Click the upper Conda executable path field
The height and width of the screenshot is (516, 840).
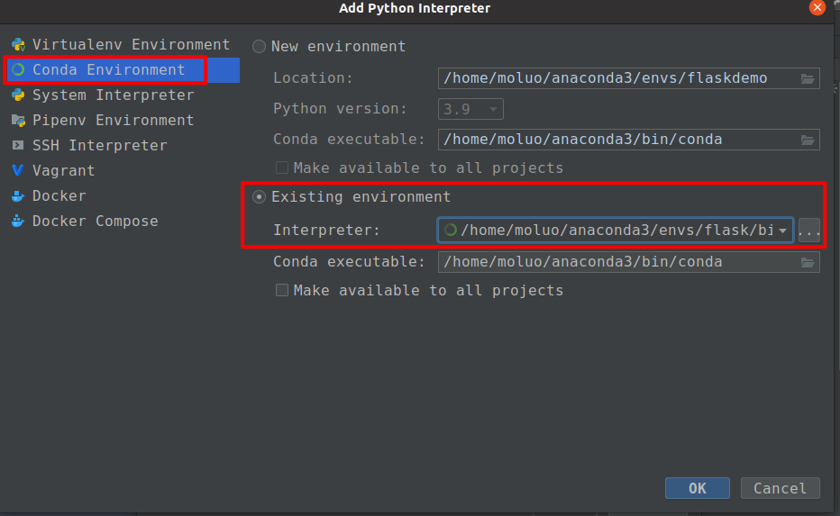click(x=628, y=140)
